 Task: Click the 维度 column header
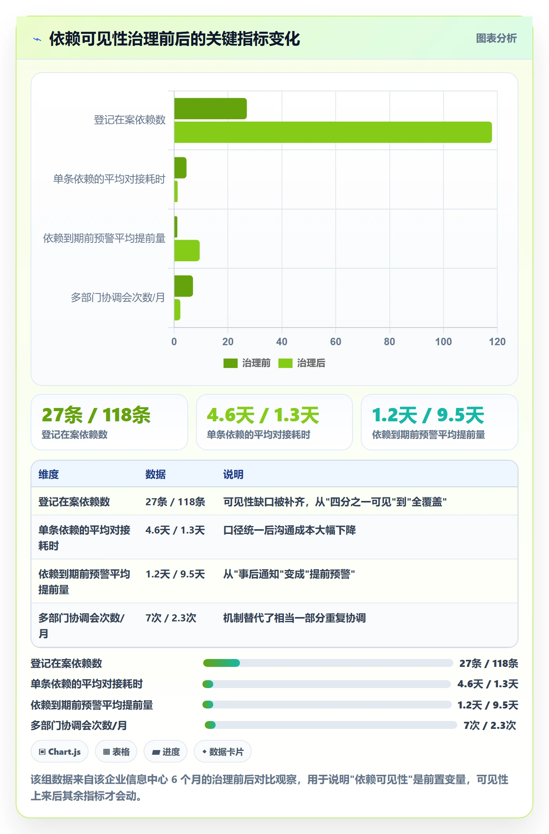coord(49,474)
